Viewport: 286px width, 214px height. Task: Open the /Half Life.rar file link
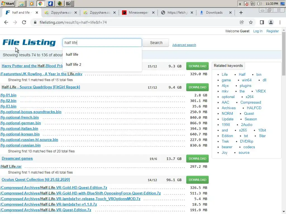tap(11, 166)
